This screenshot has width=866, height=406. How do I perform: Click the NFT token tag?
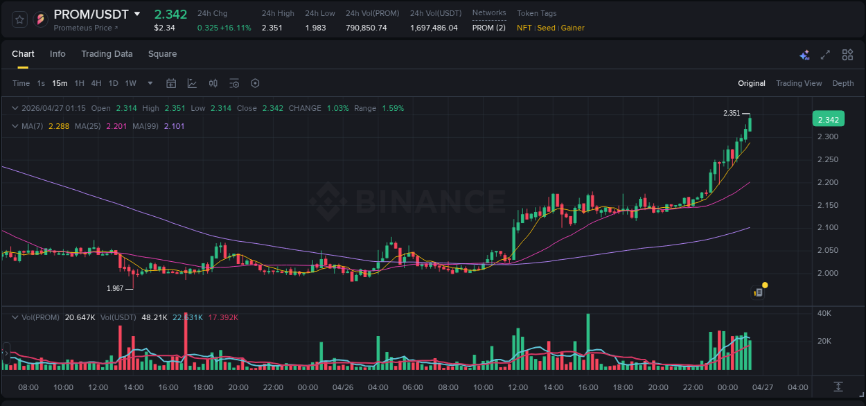(524, 28)
